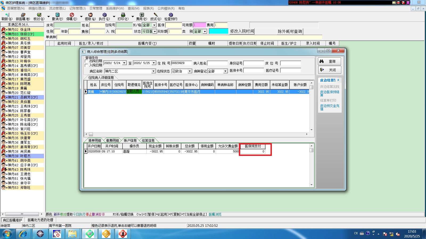Screen dimensions: 426x239
Task: Tick the 出院日期 checkbox
Action: click(x=86, y=61)
